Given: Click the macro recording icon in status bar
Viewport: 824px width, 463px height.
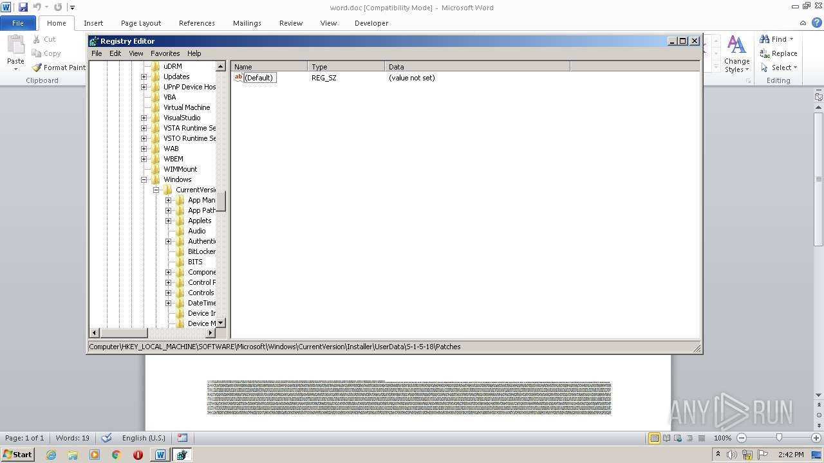Looking at the screenshot, I should tap(182, 438).
